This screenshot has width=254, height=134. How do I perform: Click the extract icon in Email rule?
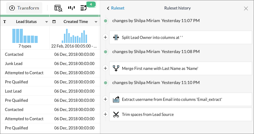coord(116,99)
